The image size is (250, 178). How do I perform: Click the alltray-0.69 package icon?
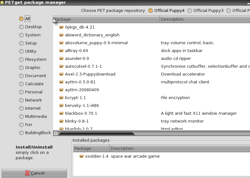click(x=61, y=51)
